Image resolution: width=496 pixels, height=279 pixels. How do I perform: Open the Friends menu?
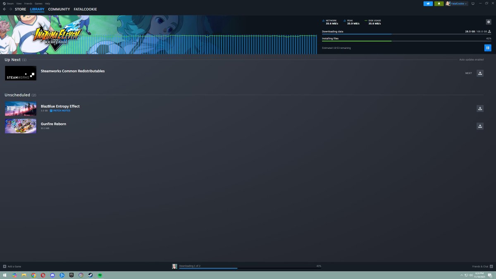(x=28, y=3)
